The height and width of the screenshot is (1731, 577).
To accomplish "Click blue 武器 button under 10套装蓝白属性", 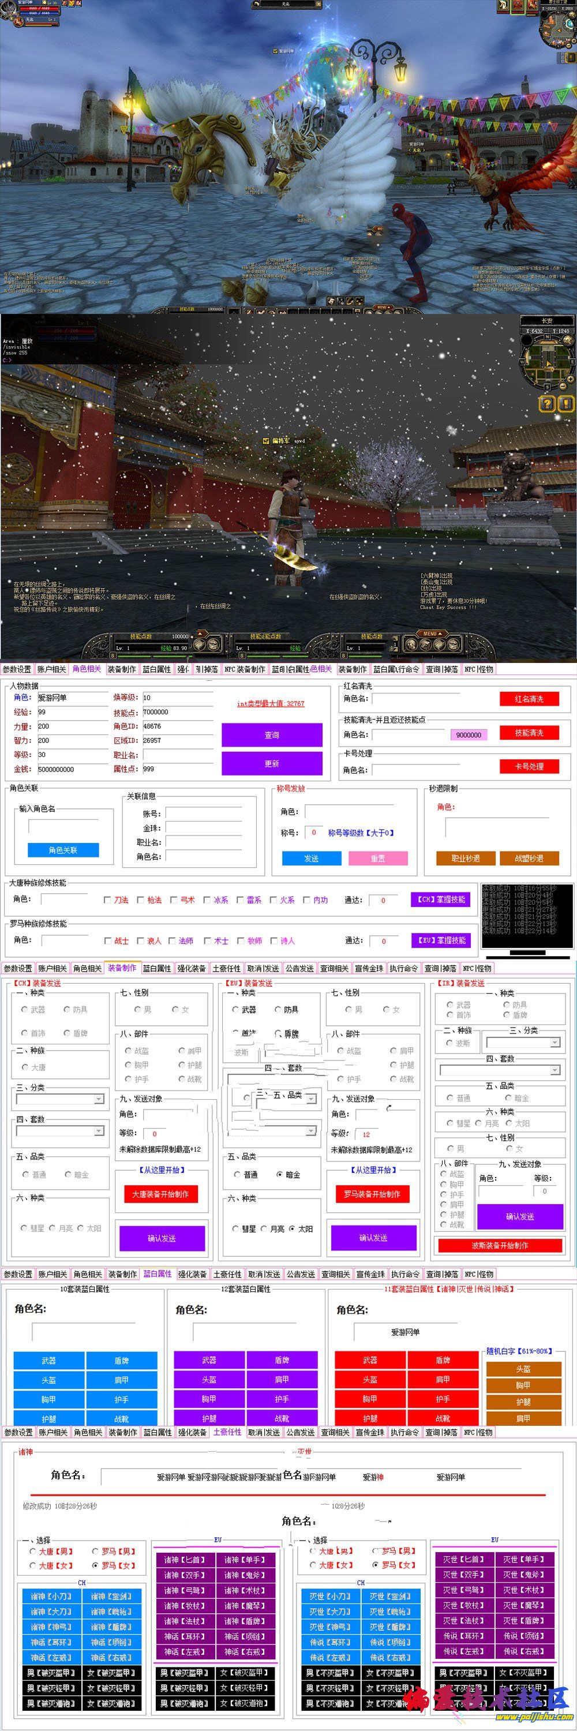I will 49,1360.
